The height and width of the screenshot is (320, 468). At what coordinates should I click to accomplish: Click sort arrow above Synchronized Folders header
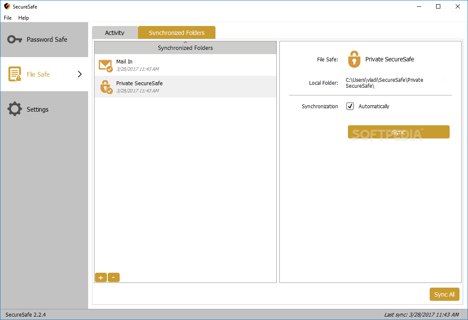(185, 43)
